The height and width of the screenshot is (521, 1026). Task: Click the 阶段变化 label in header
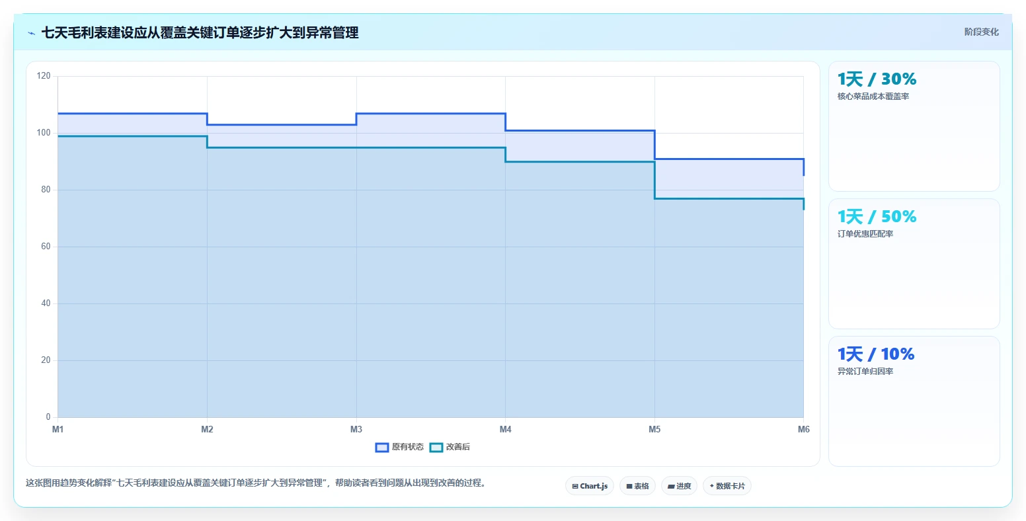[x=982, y=32]
